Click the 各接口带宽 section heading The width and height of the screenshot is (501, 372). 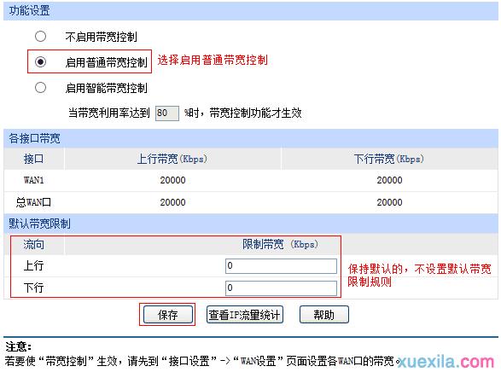point(34,138)
